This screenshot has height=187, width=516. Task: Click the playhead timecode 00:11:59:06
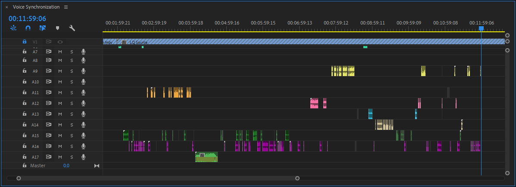point(27,18)
